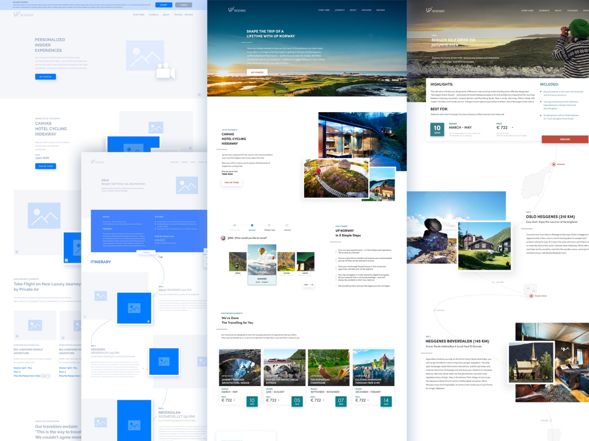Screen dimensions: 589x441
Task: Expand the price dropdown on Arctic Circle Express card
Action: coord(279,400)
